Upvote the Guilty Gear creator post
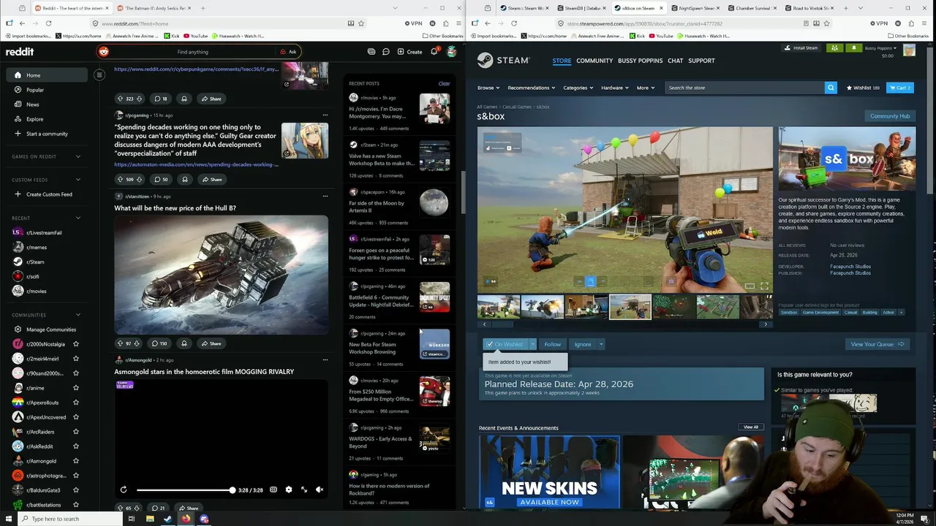 pos(121,179)
